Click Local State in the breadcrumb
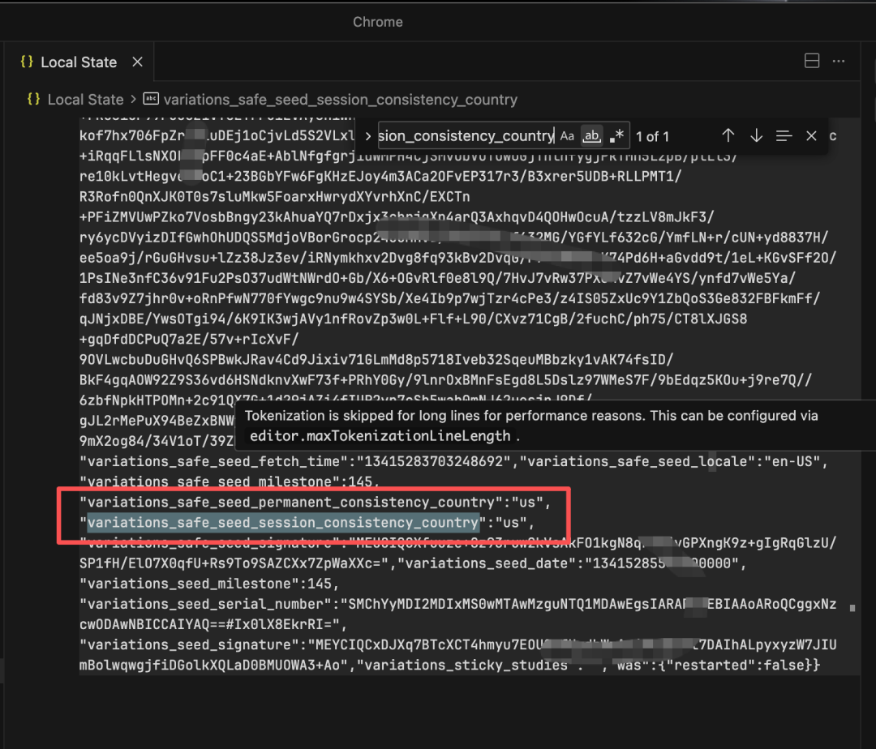876x749 pixels. [x=85, y=100]
